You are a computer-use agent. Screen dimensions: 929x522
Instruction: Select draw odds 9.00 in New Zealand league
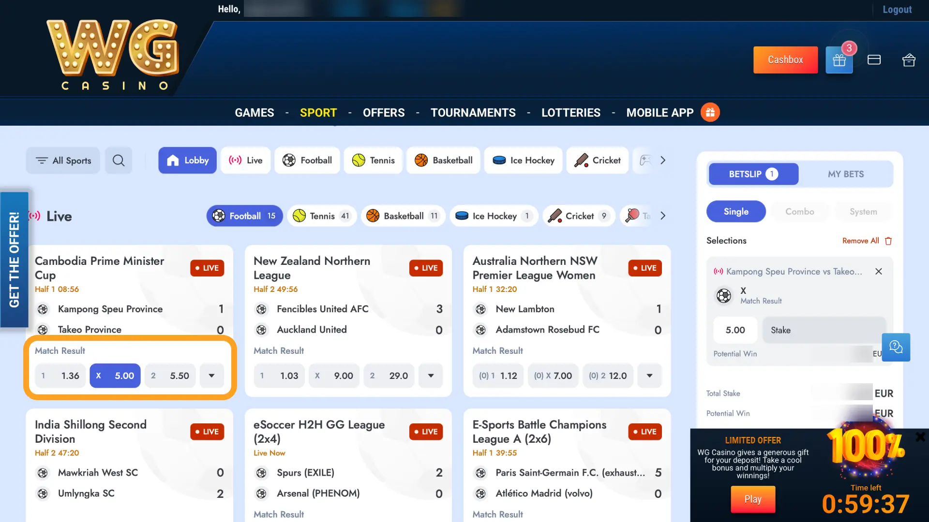coord(334,376)
